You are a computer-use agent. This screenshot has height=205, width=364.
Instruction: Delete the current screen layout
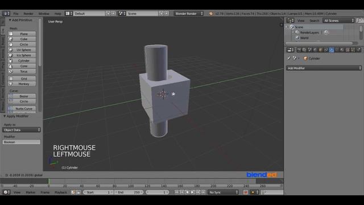point(113,14)
